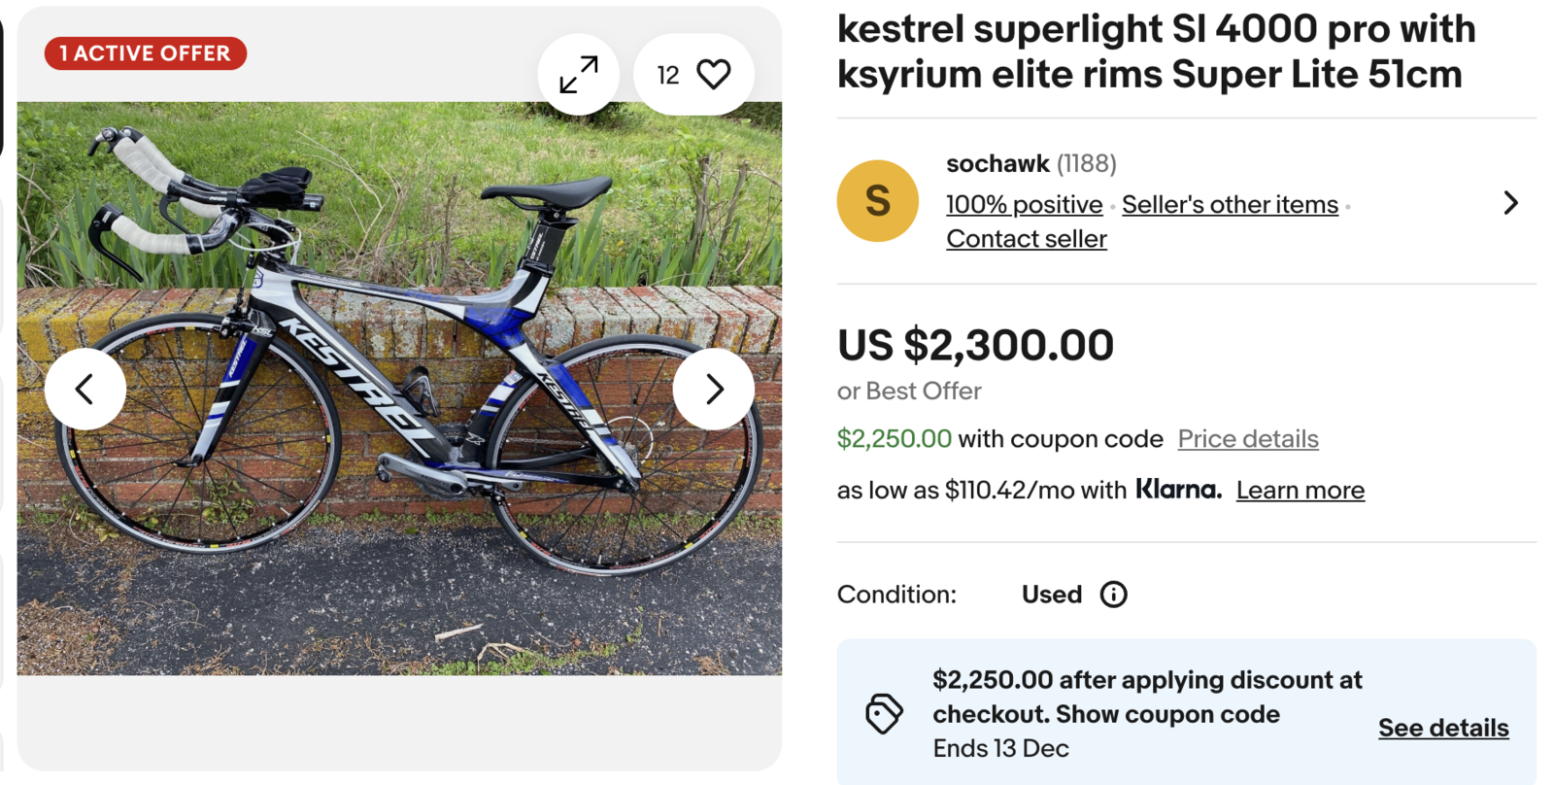Click the coupon tag icon
This screenshot has width=1554, height=785.
884,714
